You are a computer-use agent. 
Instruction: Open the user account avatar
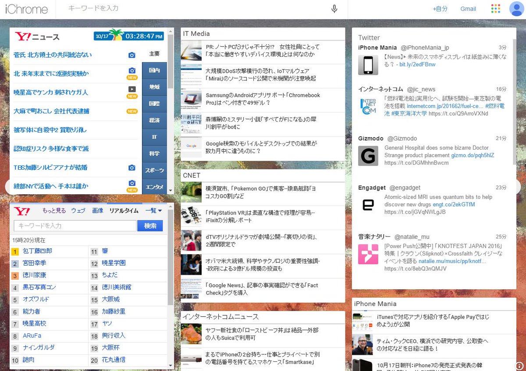click(516, 9)
